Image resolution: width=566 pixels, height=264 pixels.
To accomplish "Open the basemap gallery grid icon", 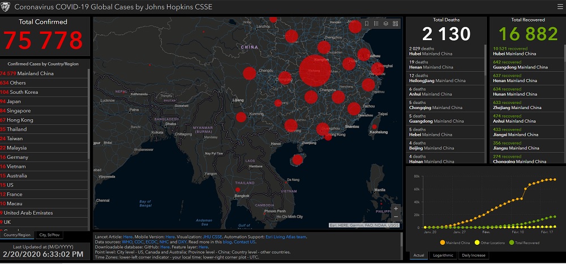I will coord(395,24).
